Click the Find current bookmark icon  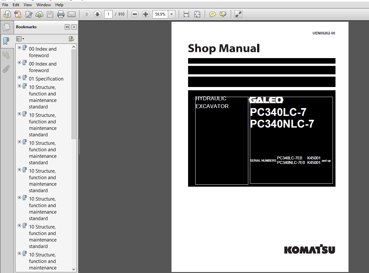point(71,39)
